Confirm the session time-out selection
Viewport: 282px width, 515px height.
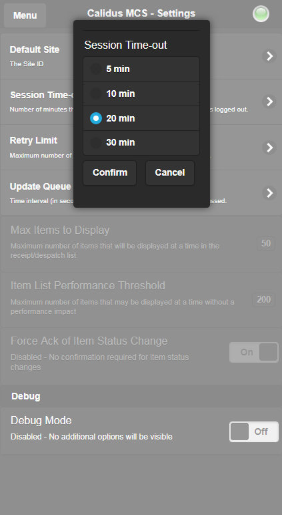click(x=110, y=173)
